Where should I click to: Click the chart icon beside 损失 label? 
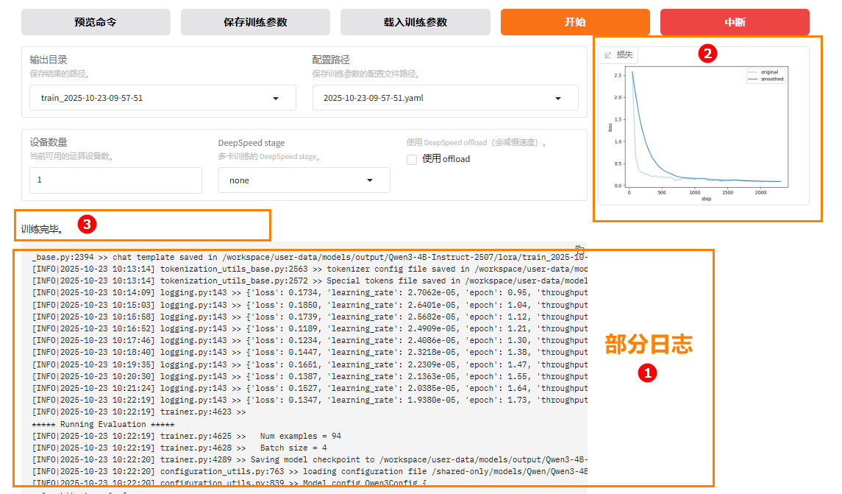pyautogui.click(x=608, y=55)
